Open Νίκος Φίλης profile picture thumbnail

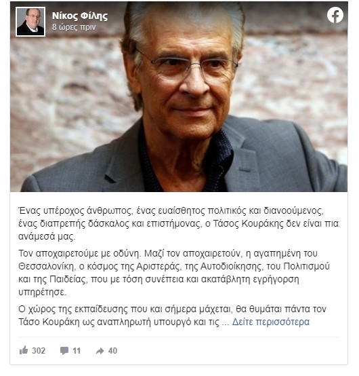tap(30, 22)
